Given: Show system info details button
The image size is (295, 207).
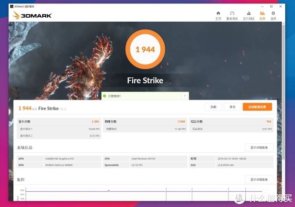Looking at the screenshot, I should pos(259,147).
